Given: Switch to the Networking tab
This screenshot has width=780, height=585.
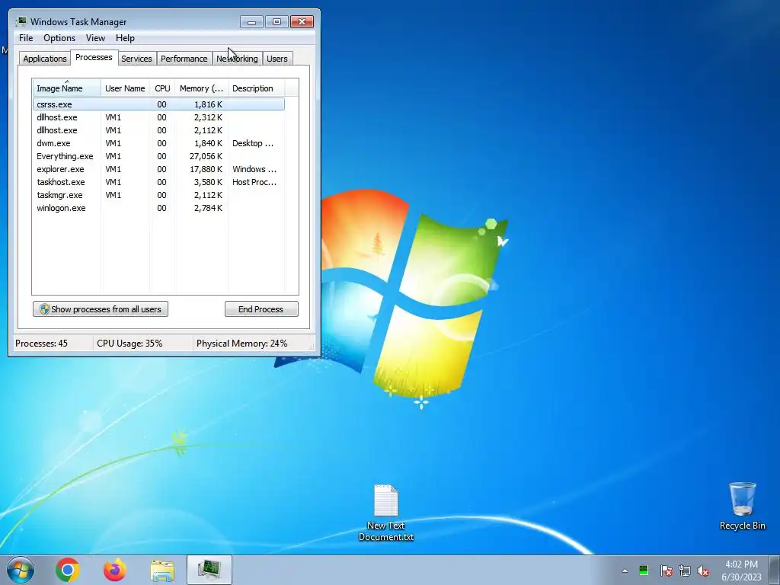Looking at the screenshot, I should (238, 59).
